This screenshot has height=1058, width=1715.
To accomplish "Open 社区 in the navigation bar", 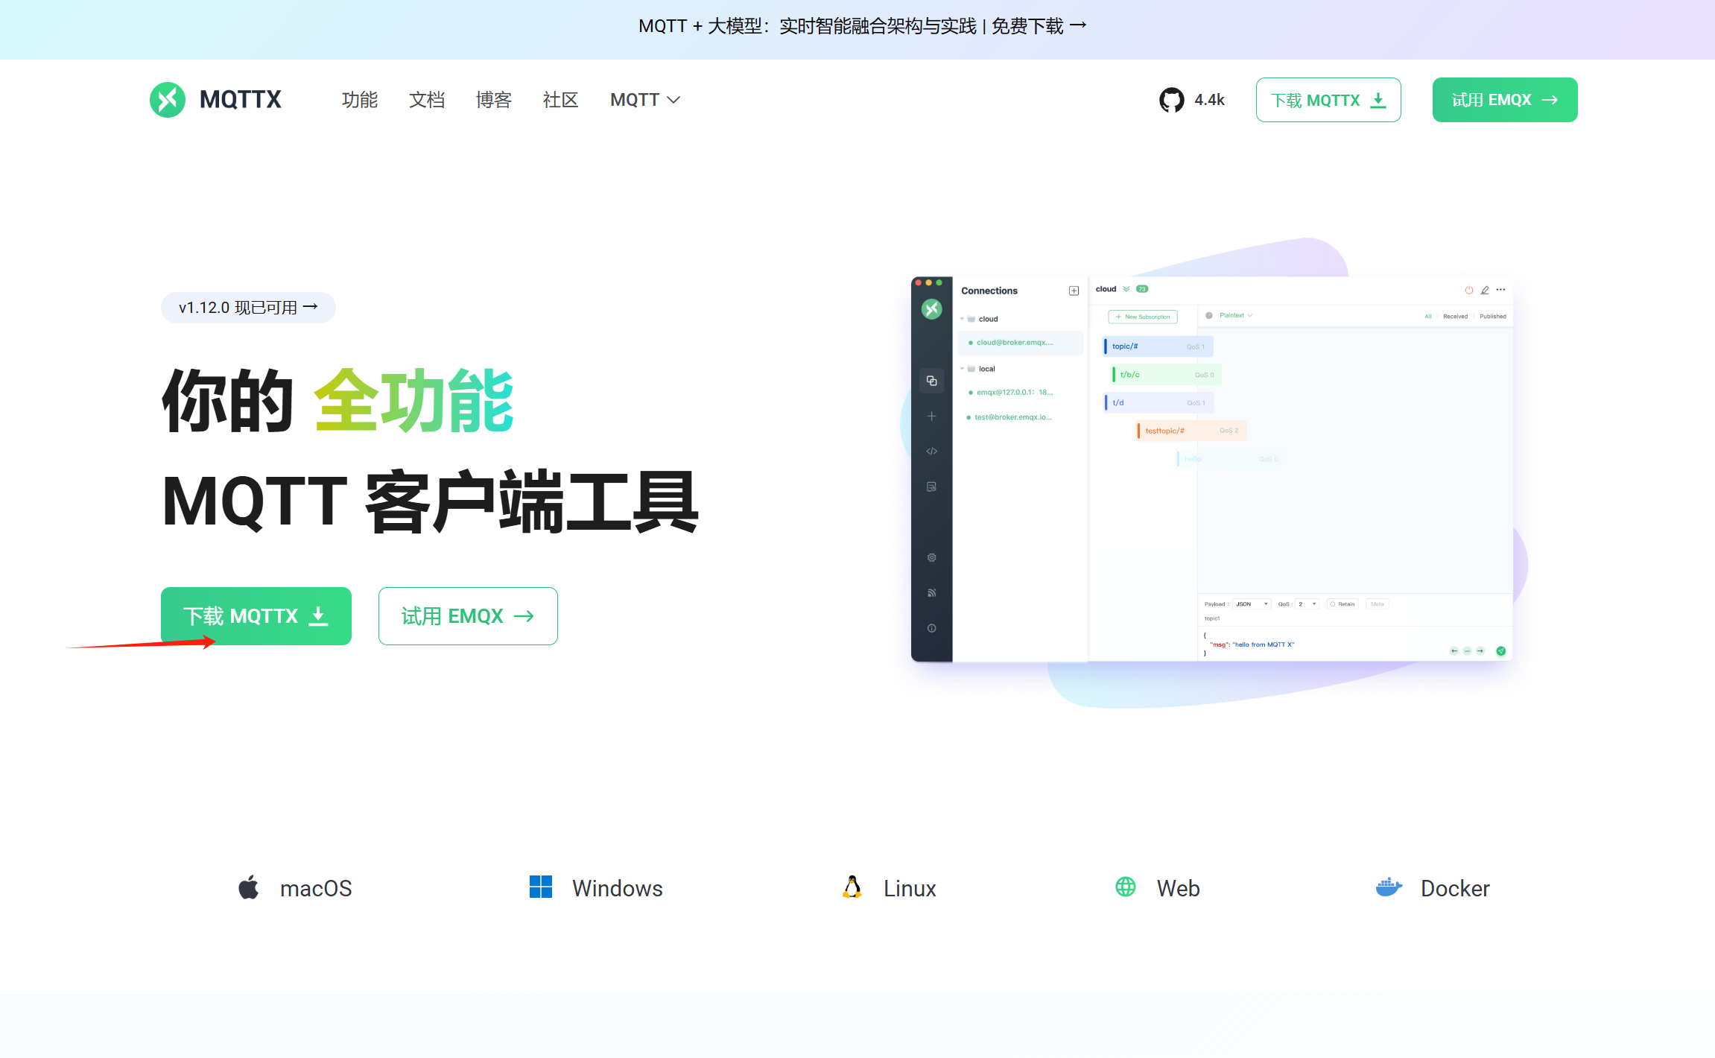I will tap(561, 100).
